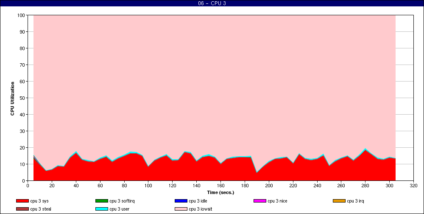The width and height of the screenshot is (424, 214).
Task: Click the 30 tick on the y-axis
Action: point(22,131)
